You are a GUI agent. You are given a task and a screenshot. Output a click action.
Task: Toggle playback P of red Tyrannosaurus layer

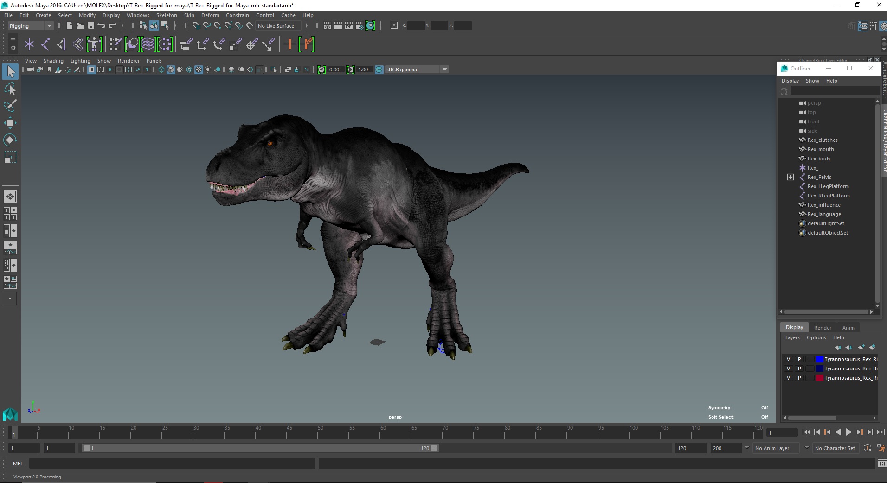click(799, 378)
